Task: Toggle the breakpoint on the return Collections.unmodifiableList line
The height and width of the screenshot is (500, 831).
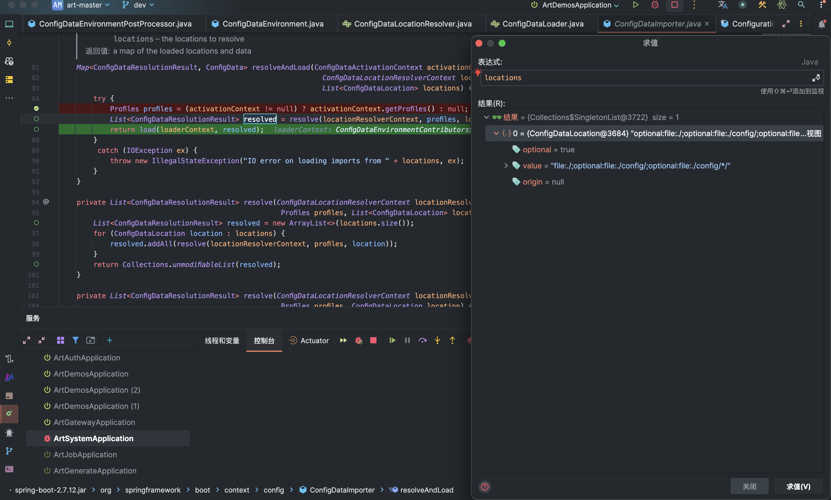Action: point(36,264)
